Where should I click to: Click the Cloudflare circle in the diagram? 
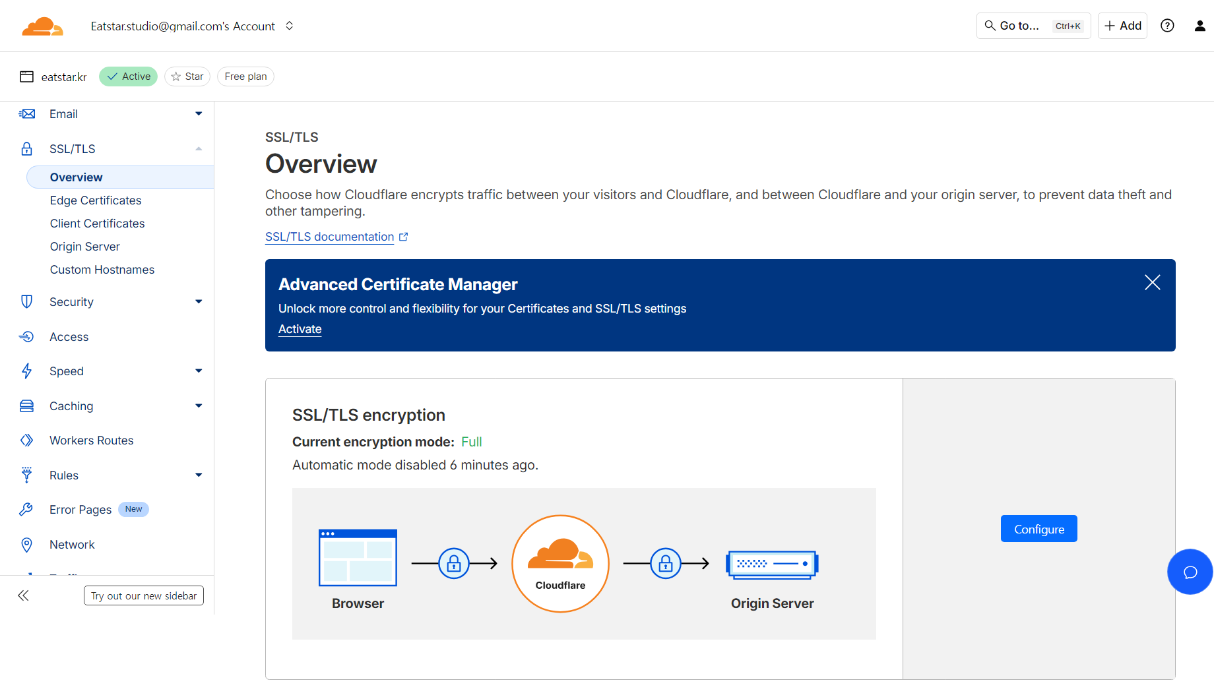coord(560,564)
